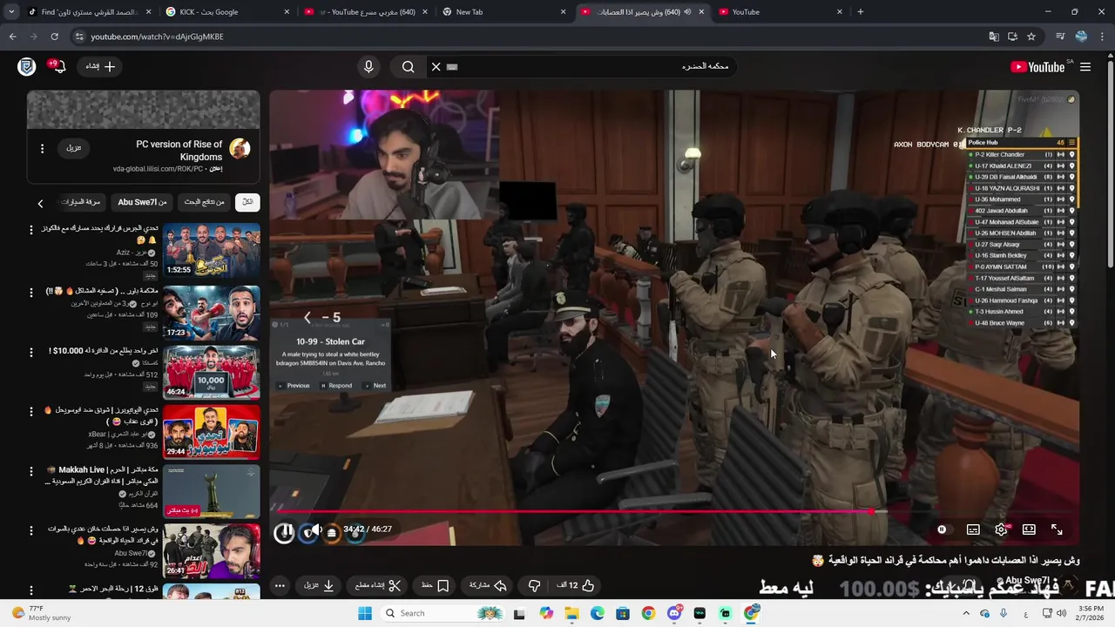This screenshot has width=1115, height=627.
Task: Enter full screen mode
Action: (x=1057, y=529)
